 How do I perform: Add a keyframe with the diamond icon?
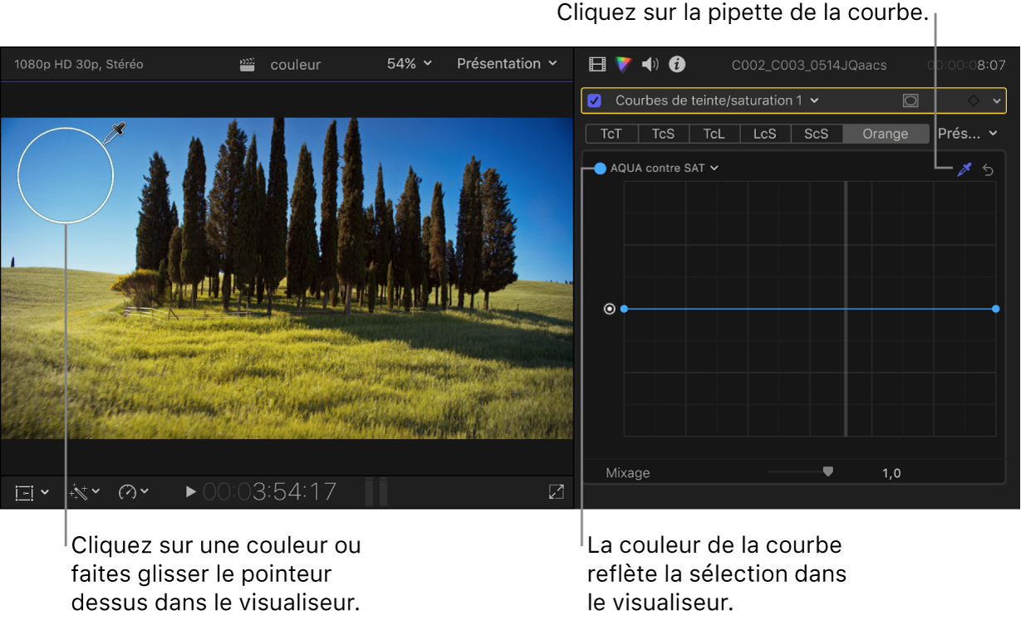click(974, 100)
